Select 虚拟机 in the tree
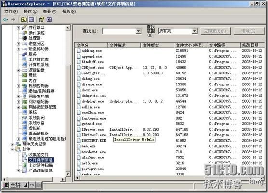 pos(35,128)
